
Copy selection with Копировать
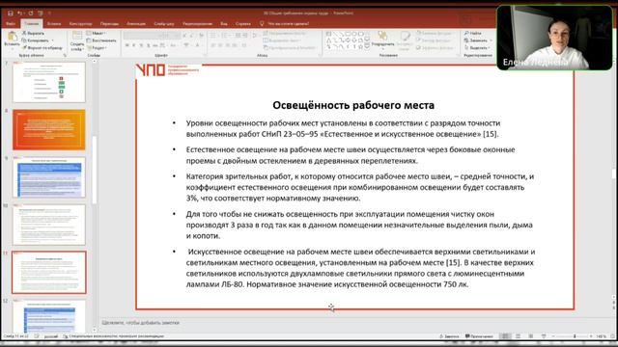click(x=35, y=40)
